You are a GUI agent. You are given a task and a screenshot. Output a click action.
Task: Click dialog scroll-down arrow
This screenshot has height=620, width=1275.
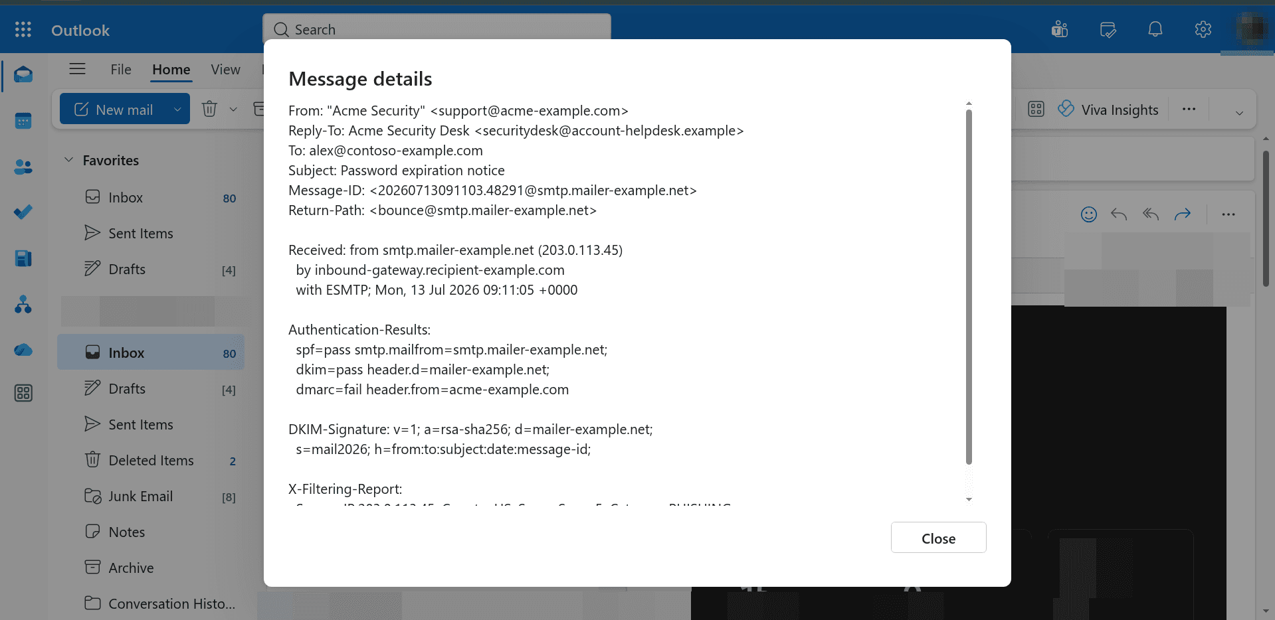pos(969,499)
